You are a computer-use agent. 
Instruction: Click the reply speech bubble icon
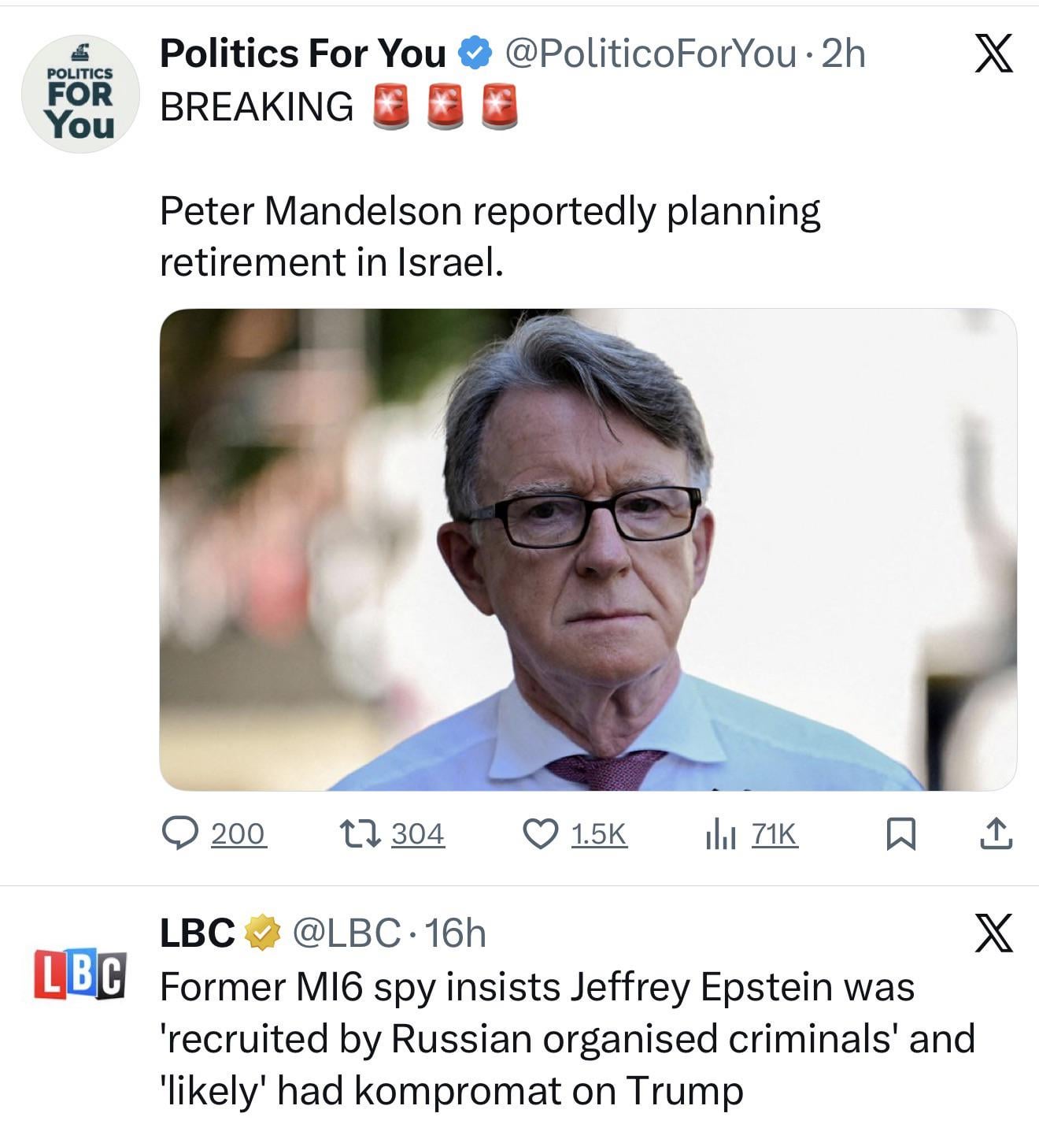[x=179, y=833]
